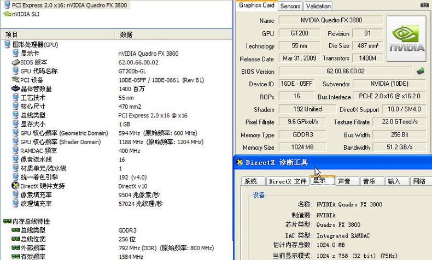
Task: Click the NVIDIA logo in GPU-Z
Action: pos(407,39)
